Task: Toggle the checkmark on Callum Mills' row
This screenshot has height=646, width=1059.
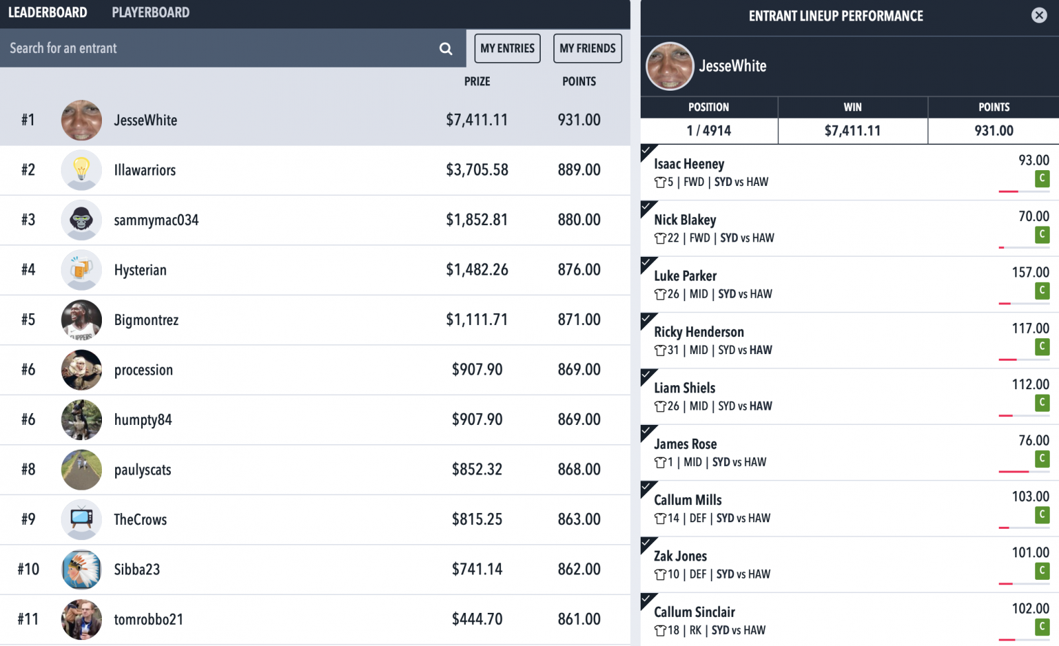Action: 647,487
